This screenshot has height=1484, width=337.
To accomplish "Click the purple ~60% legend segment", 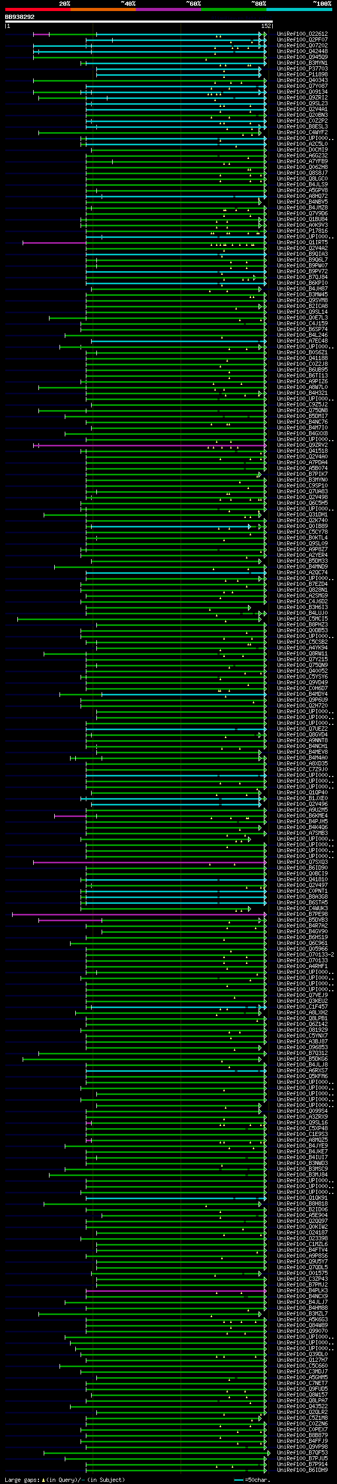I will (x=169, y=9).
